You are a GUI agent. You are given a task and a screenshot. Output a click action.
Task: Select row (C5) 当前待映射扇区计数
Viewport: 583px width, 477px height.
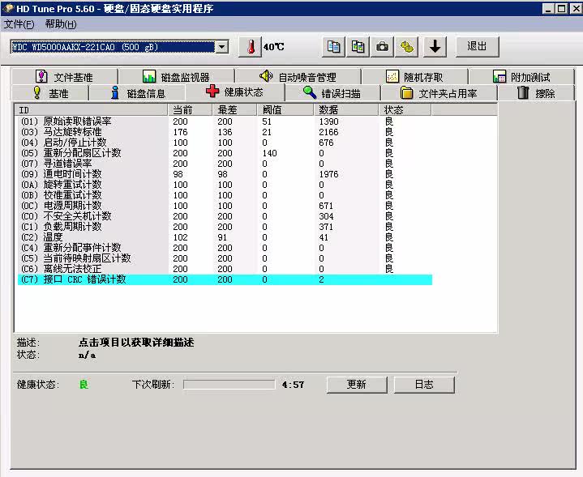tap(225, 258)
